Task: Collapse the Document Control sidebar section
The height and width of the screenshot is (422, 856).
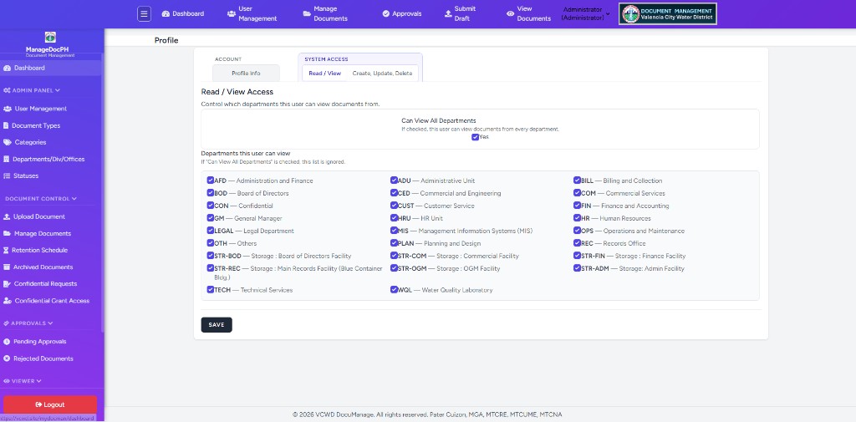Action: coord(40,199)
